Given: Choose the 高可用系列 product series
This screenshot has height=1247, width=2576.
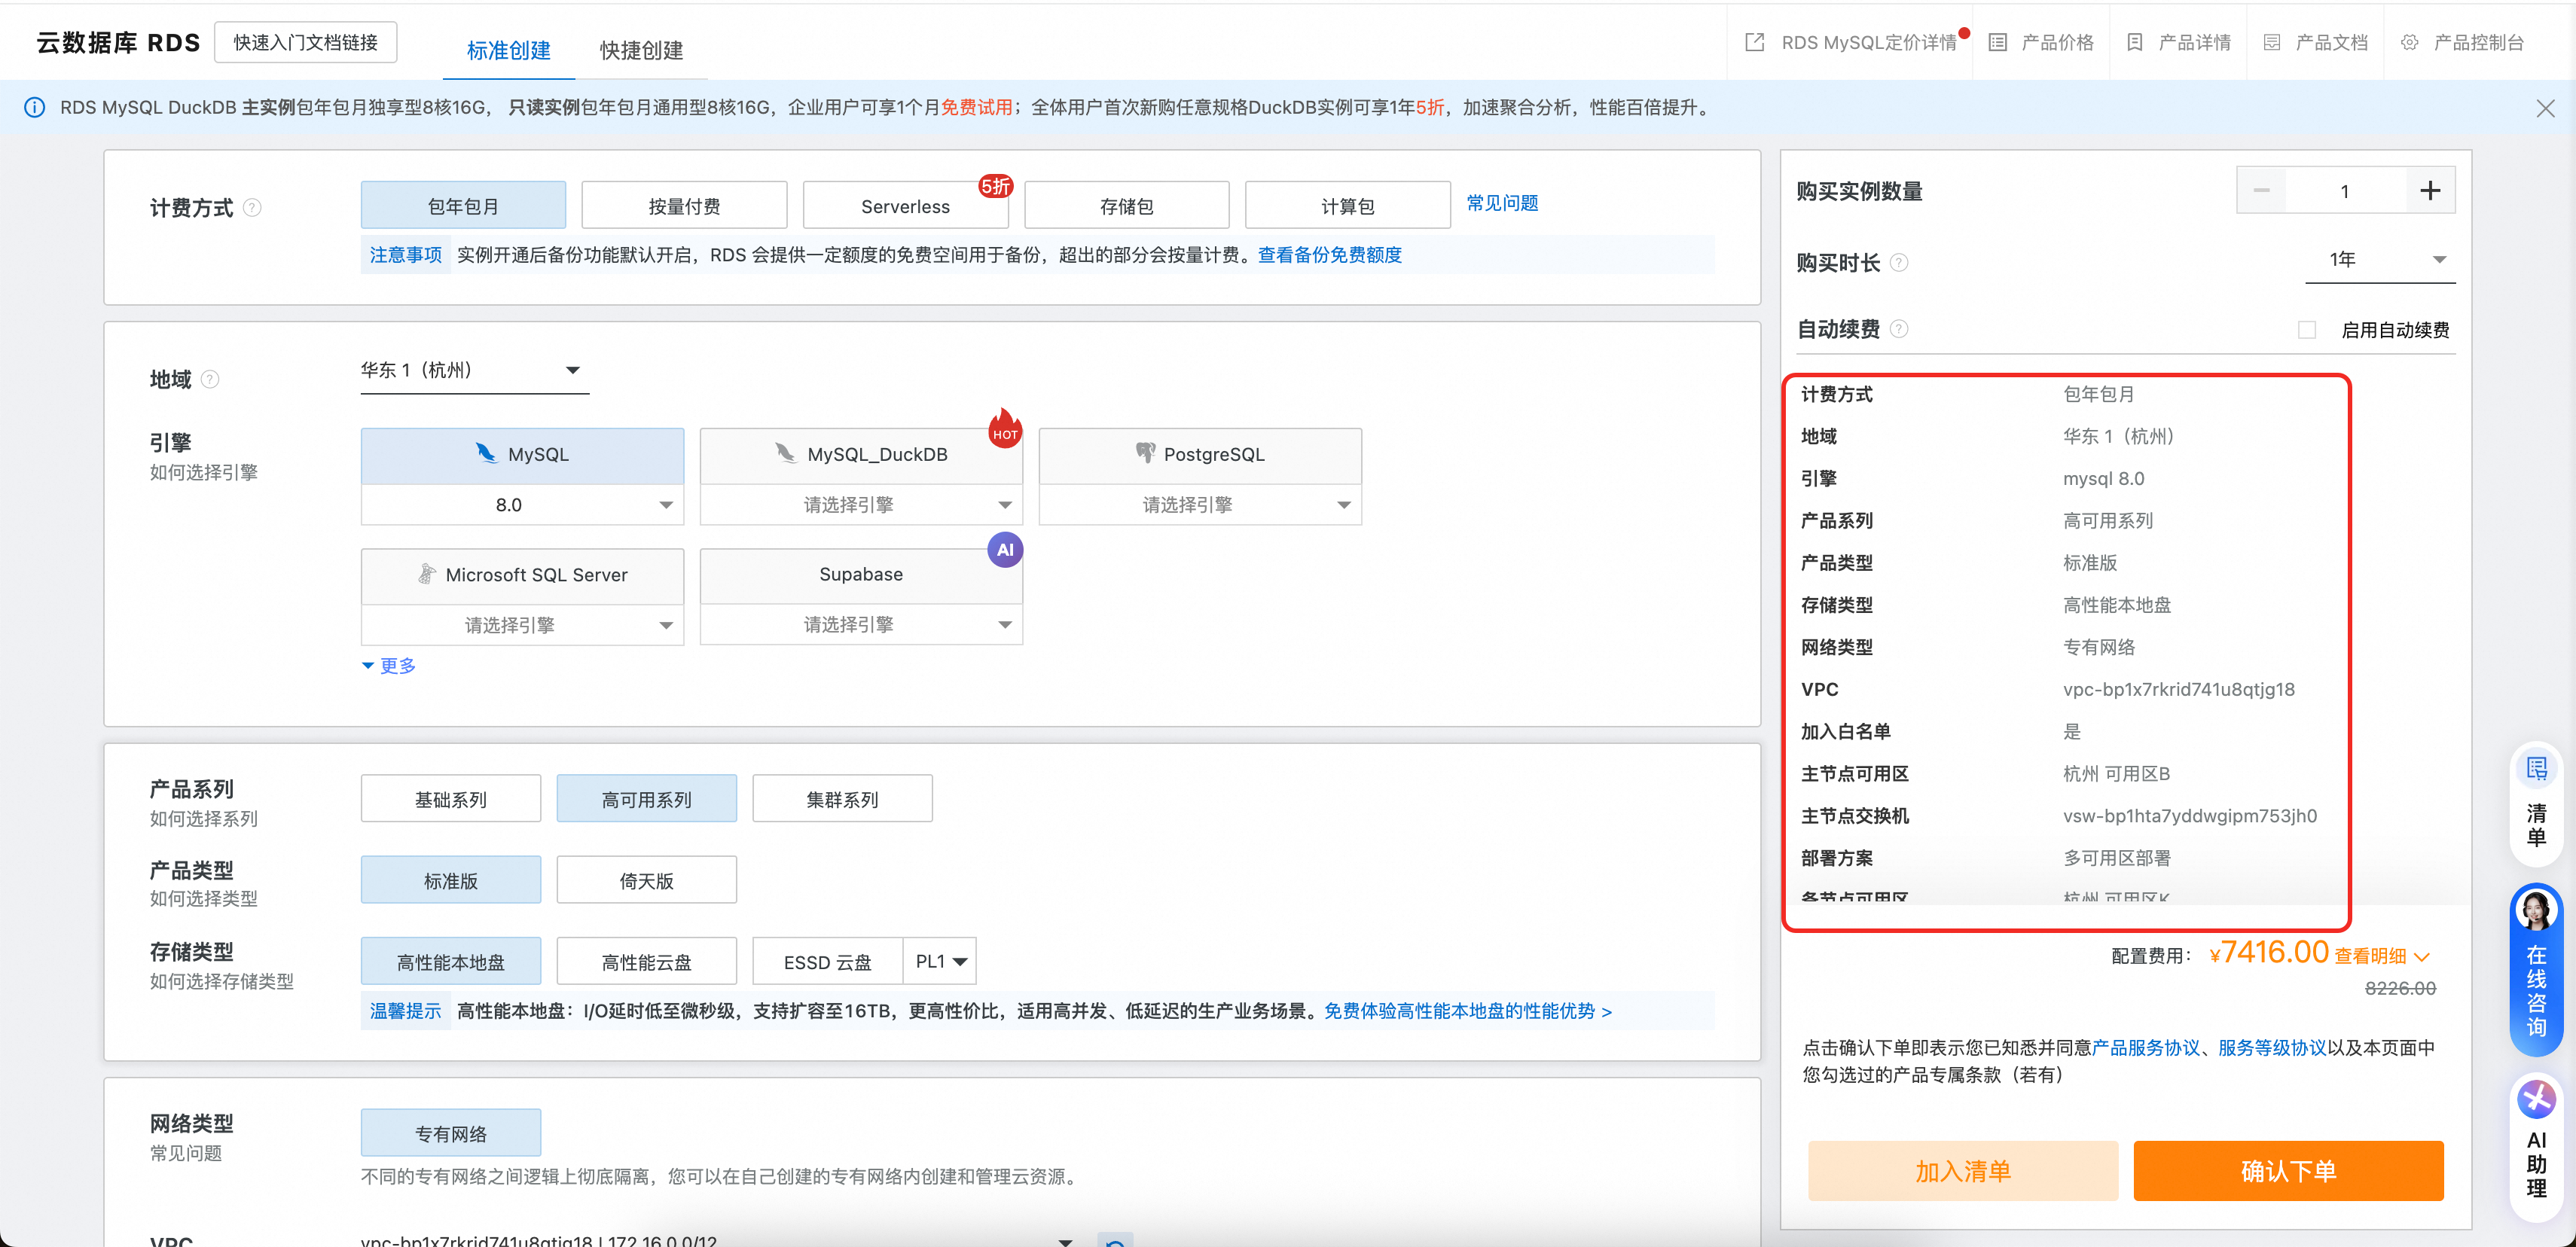Looking at the screenshot, I should point(647,799).
